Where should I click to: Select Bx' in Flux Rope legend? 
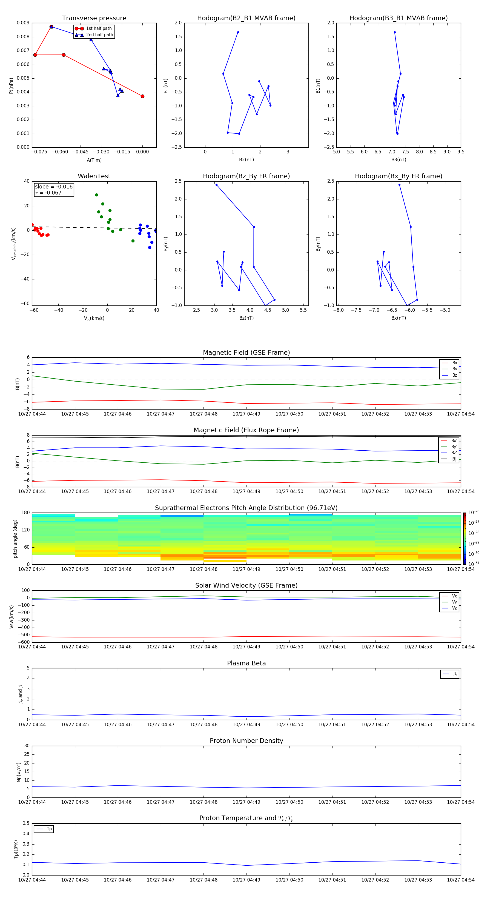click(x=449, y=441)
